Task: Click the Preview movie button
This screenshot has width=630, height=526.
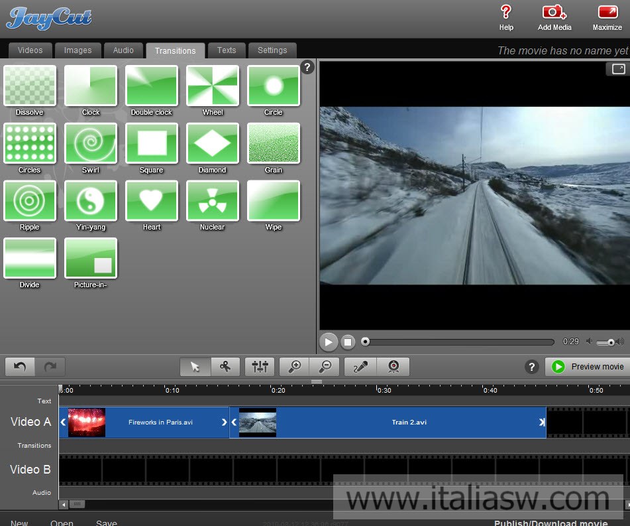Action: tap(588, 367)
